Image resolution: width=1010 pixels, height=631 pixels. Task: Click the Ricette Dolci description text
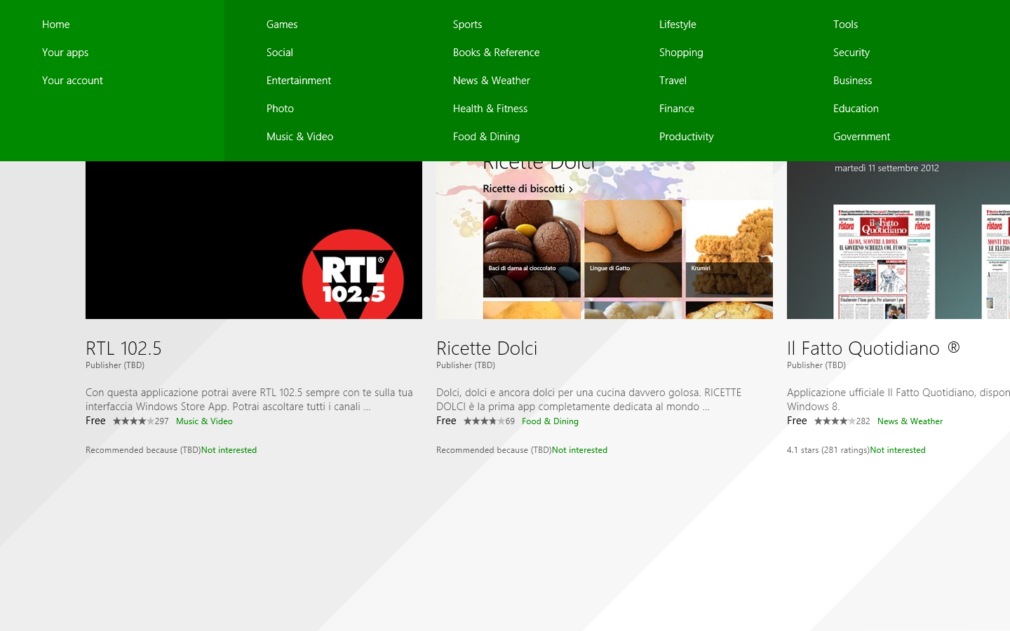[589, 400]
